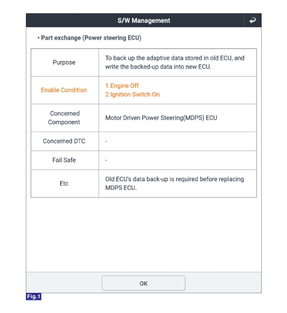Screen dimensions: 287x313
Task: Select the Part exchange (Power steering ECU) heading
Action: pos(89,38)
